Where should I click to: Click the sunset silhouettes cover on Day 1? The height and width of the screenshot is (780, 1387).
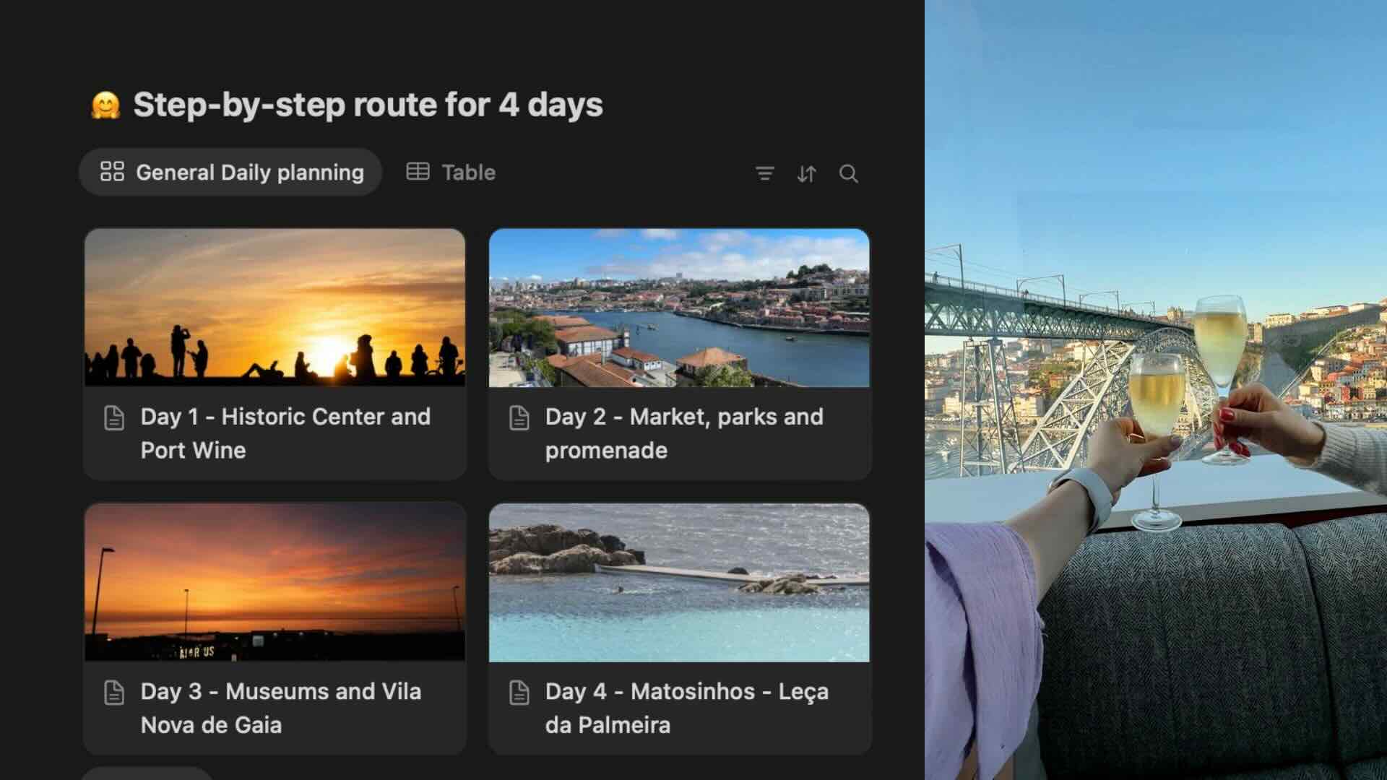(x=275, y=307)
